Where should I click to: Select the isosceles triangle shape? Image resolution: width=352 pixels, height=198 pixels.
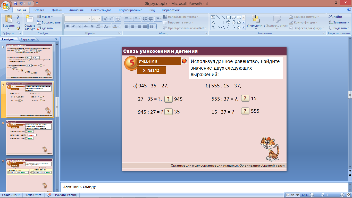(x=213, y=22)
